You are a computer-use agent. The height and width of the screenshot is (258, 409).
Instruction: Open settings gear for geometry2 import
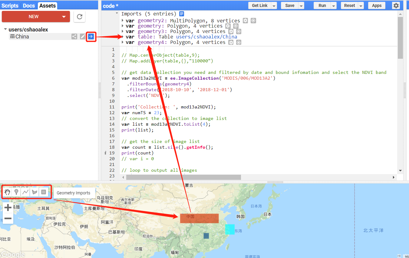245,20
